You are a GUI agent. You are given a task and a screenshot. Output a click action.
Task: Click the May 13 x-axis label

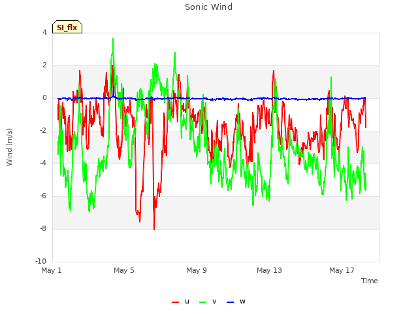(269, 270)
